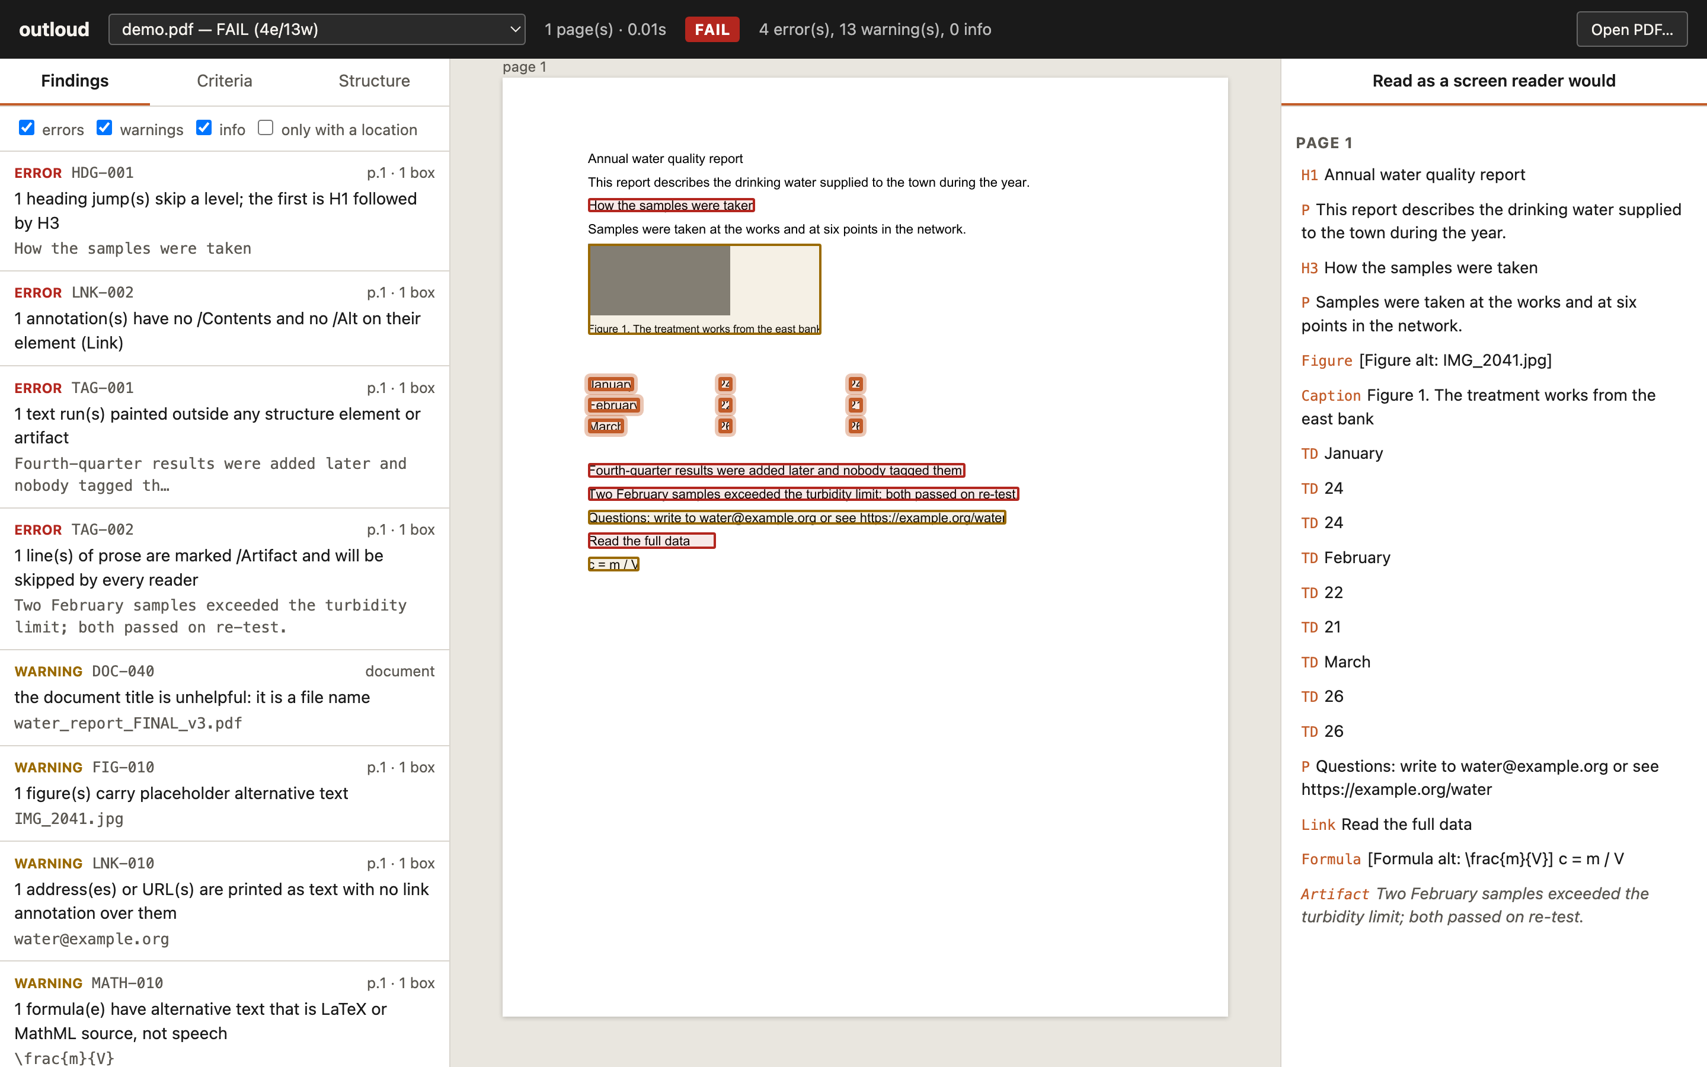Click the Artifact italic reader entry
Screen dimensions: 1707x1067
point(1475,905)
